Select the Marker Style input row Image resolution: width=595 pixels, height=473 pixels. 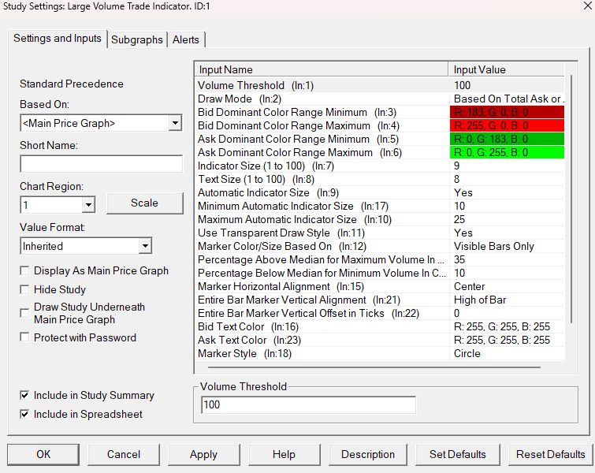click(x=381, y=353)
